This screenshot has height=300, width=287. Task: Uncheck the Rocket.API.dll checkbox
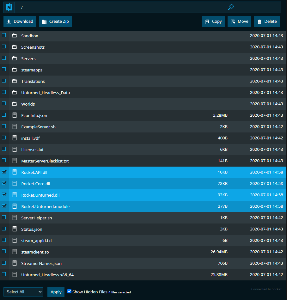tap(4, 172)
